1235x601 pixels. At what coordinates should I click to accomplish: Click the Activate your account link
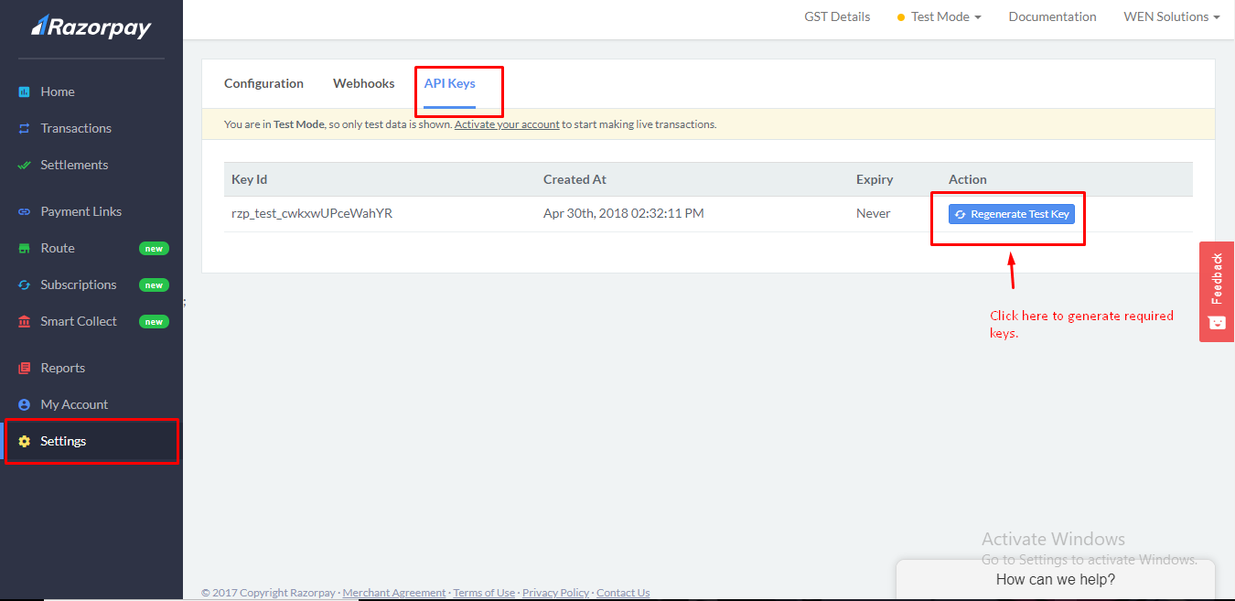507,124
